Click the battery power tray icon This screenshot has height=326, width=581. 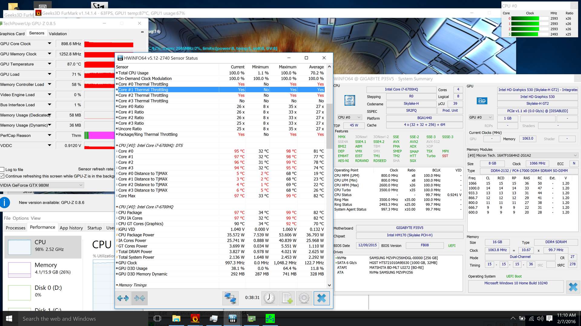click(x=522, y=318)
